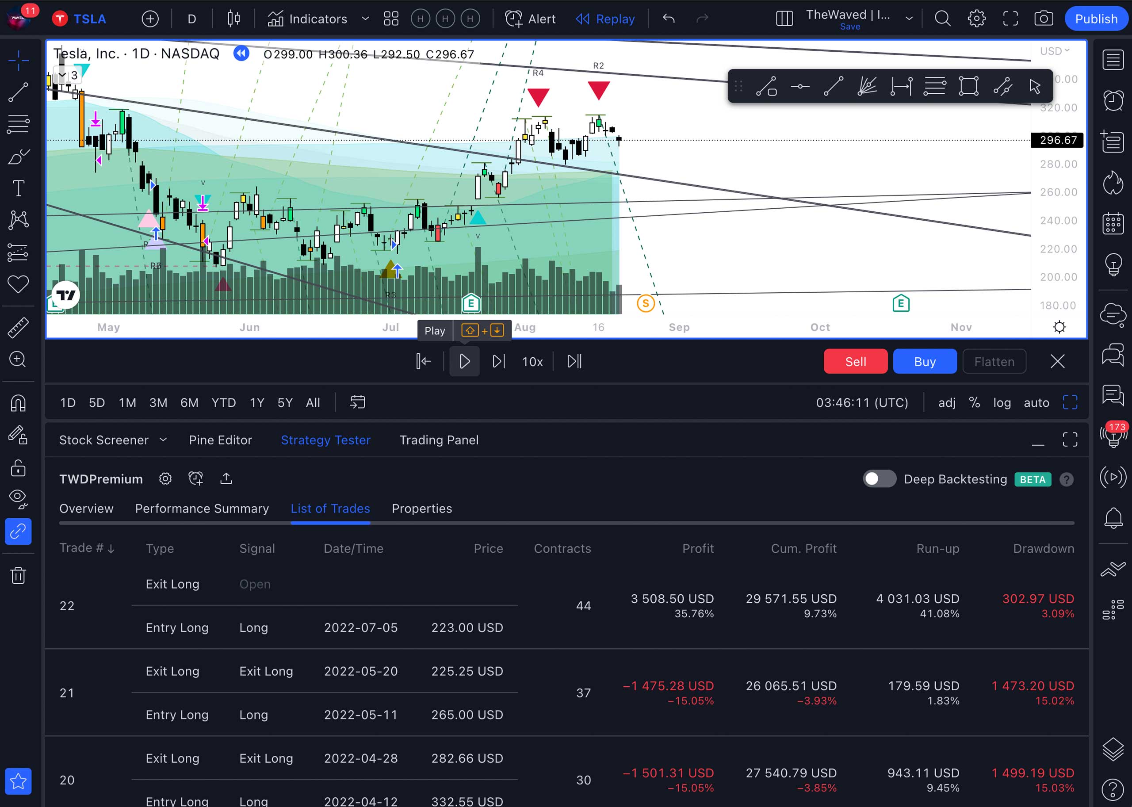Image resolution: width=1132 pixels, height=807 pixels.
Task: Open the TheWaved layout dropdown
Action: coord(908,19)
